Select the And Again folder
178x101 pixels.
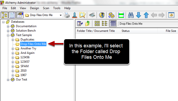(27, 53)
